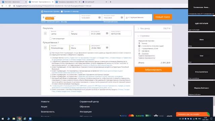Open Zoom from the taskbar
The image size is (215, 121).
pos(30,119)
